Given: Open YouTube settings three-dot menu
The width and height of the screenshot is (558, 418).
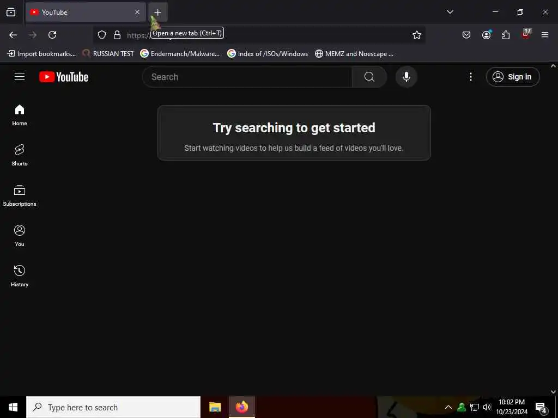Looking at the screenshot, I should coord(471,77).
